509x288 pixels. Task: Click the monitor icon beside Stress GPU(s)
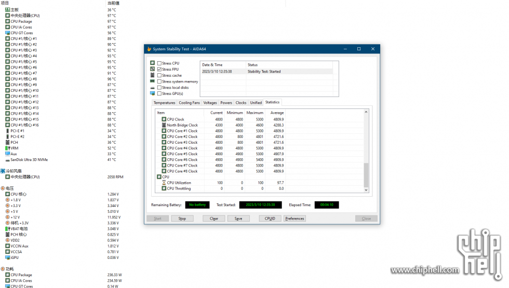[x=152, y=93]
